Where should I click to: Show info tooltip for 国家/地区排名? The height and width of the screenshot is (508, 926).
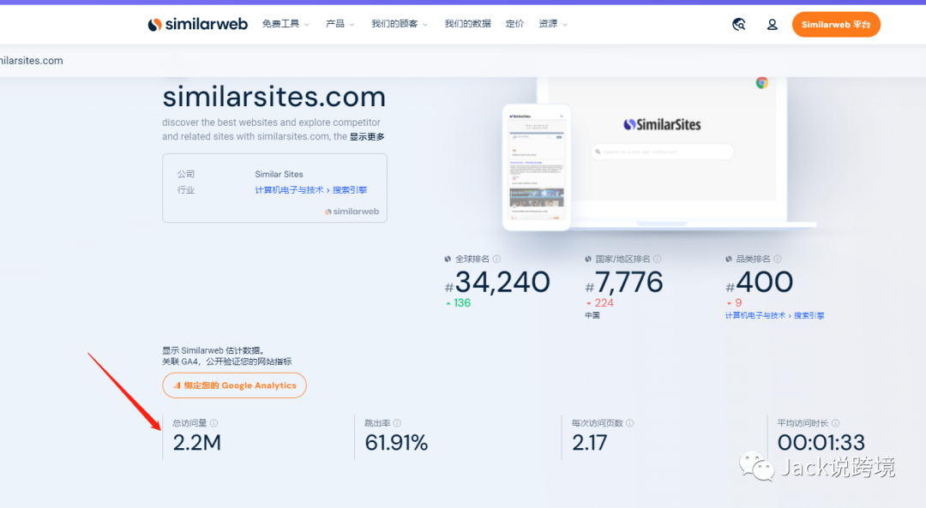(658, 259)
